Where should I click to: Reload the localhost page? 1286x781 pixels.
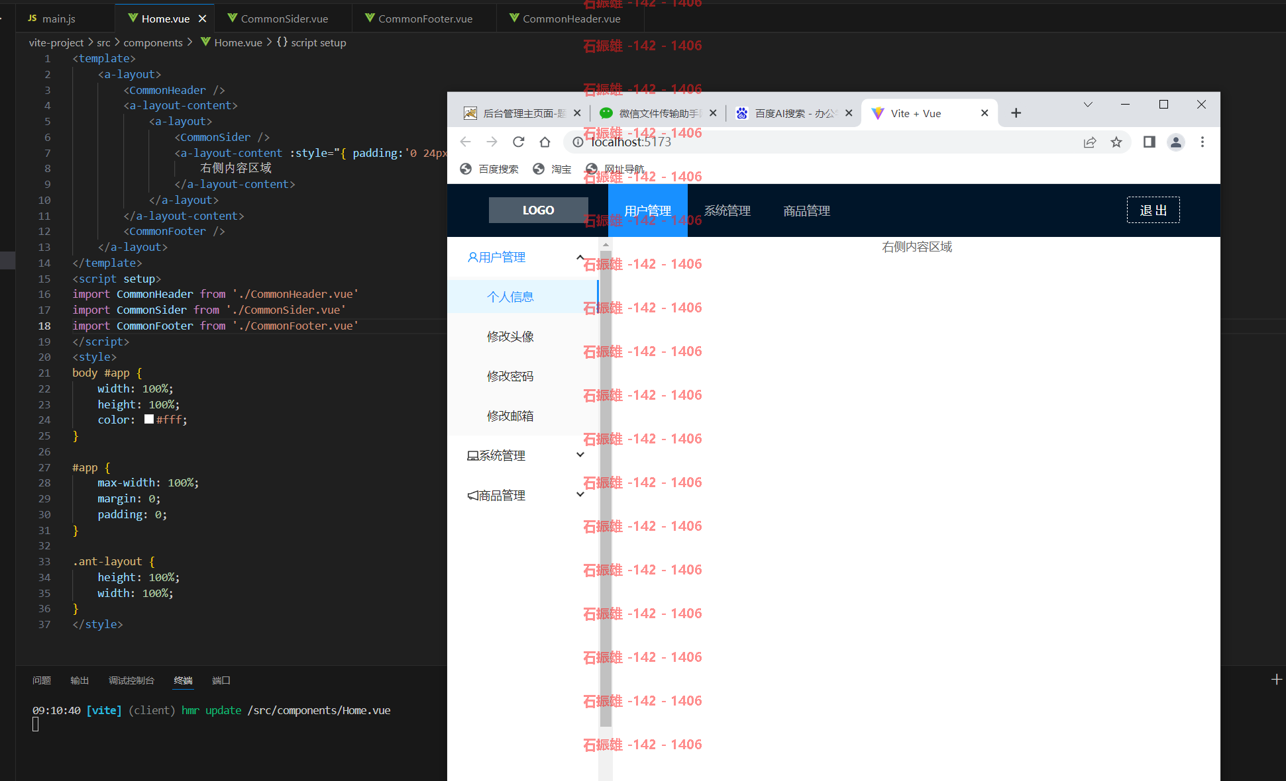519,142
